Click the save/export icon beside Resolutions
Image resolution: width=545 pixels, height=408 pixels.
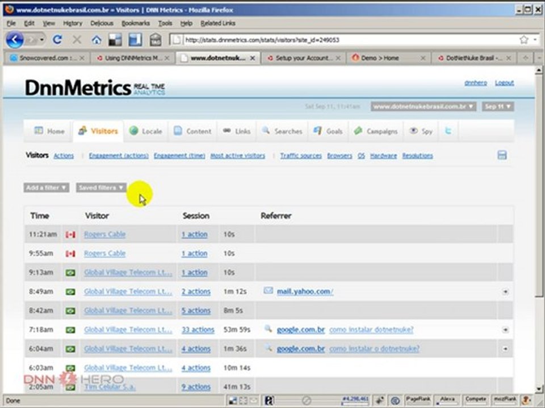[502, 155]
